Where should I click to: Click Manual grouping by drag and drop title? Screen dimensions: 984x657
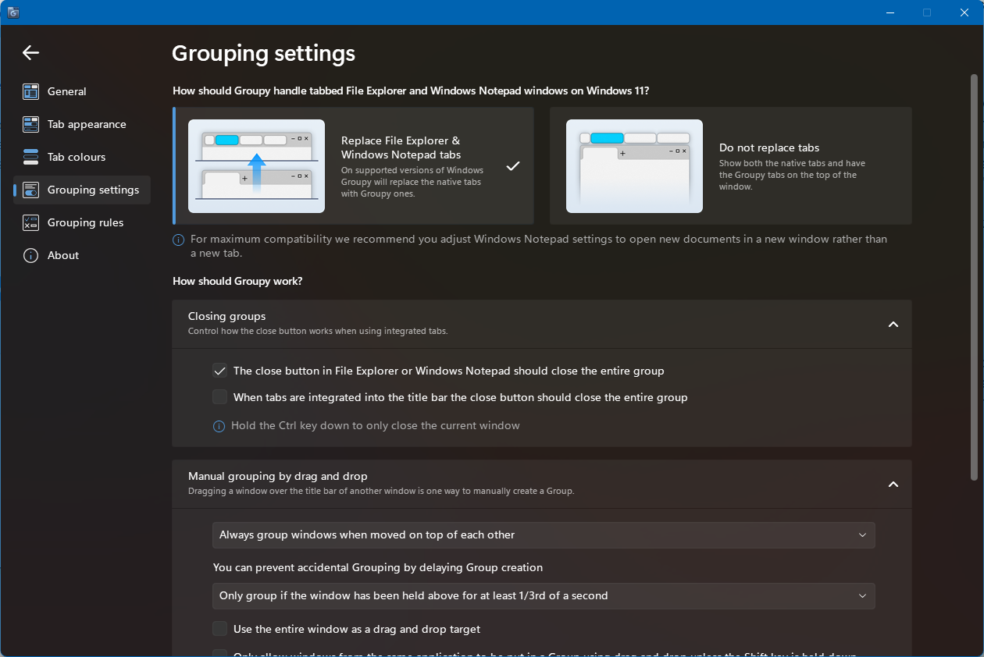278,476
